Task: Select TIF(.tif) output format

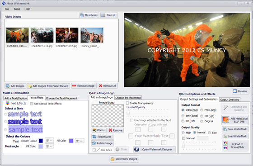Action: 183,121
